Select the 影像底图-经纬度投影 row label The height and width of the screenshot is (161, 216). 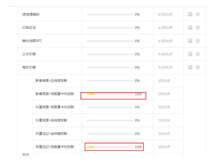pos(51,80)
